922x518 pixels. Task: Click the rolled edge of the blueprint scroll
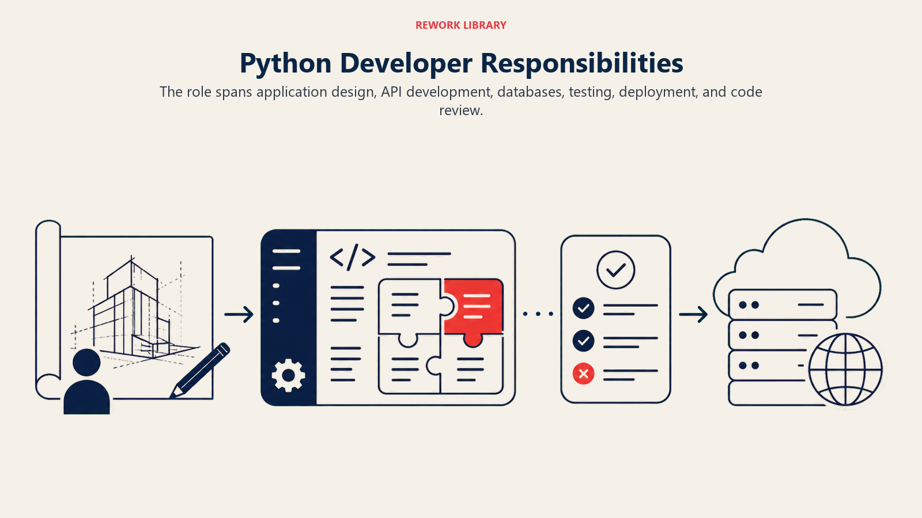[x=48, y=310]
